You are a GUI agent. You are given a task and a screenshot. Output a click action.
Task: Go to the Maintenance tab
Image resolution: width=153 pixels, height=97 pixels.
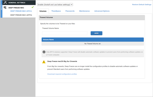click(85, 11)
